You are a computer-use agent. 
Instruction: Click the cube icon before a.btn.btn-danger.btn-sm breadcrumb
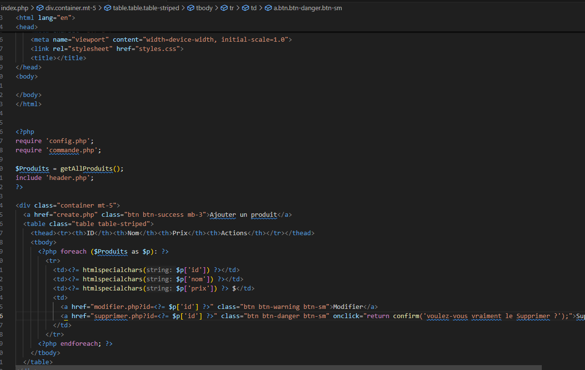click(268, 8)
